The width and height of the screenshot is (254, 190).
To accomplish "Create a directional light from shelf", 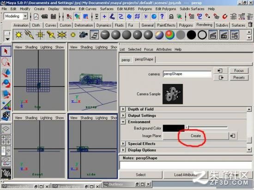I will (29, 35).
